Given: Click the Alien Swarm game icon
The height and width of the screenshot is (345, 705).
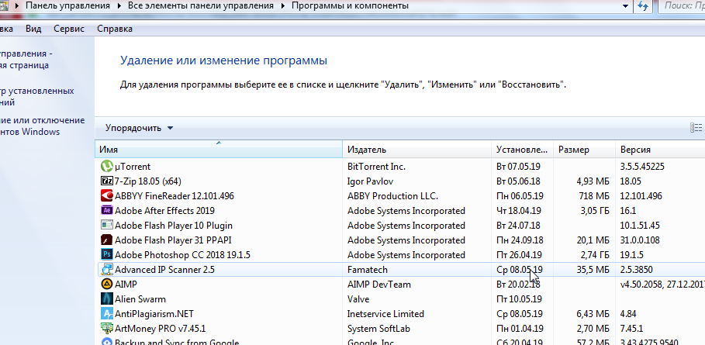Looking at the screenshot, I should pyautogui.click(x=106, y=298).
